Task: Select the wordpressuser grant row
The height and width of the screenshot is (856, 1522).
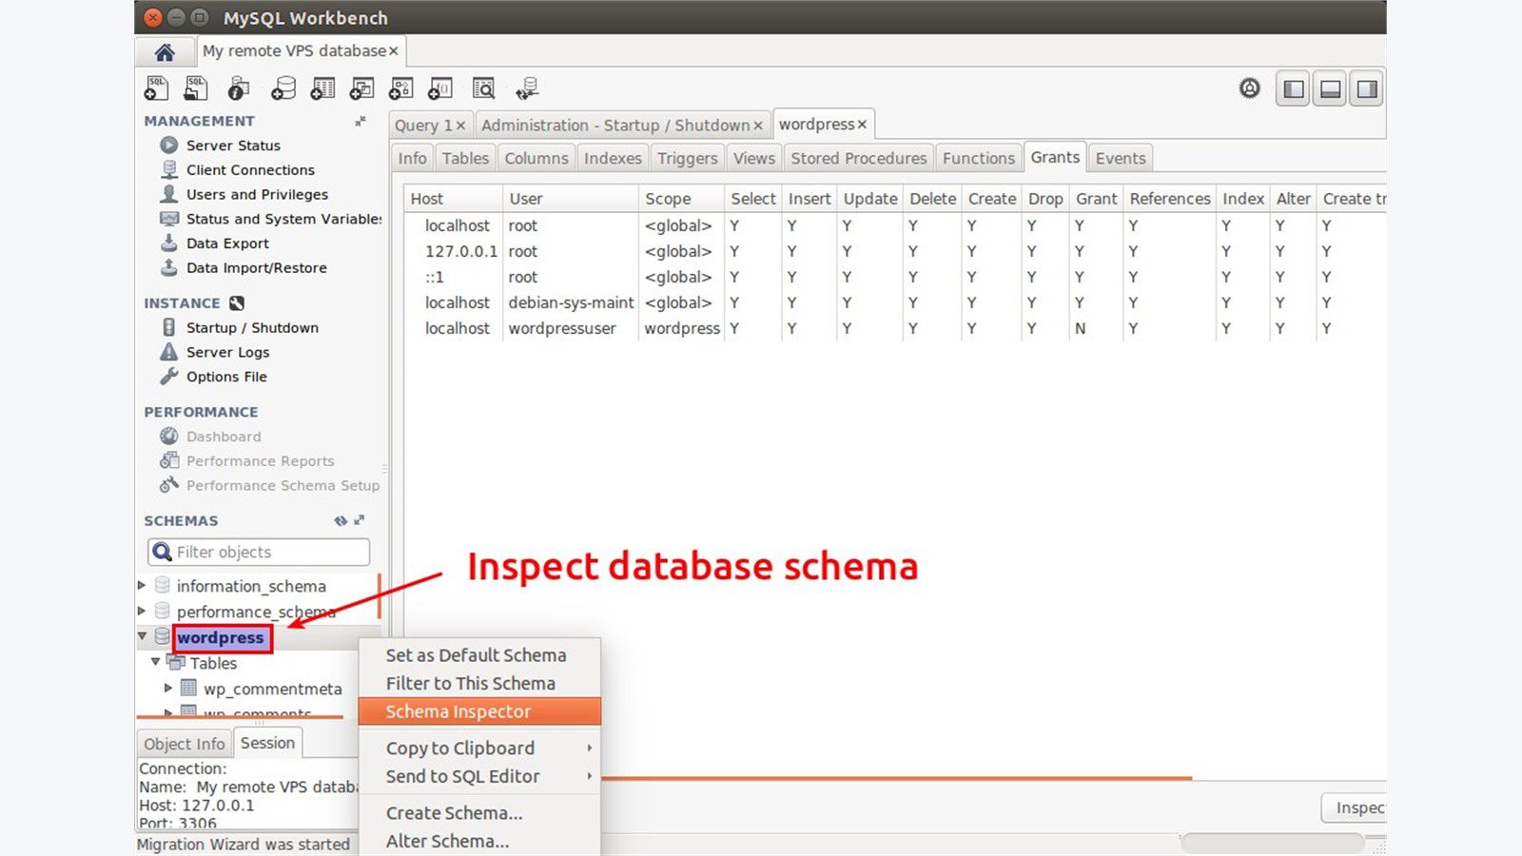Action: (x=894, y=328)
